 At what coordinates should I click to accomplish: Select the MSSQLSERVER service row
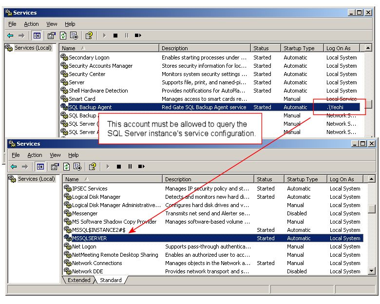tap(213, 238)
